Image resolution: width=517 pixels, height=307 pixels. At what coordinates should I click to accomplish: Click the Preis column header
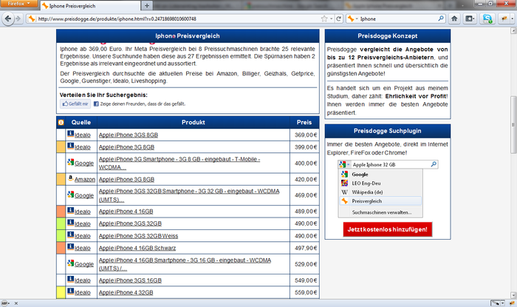pyautogui.click(x=304, y=123)
